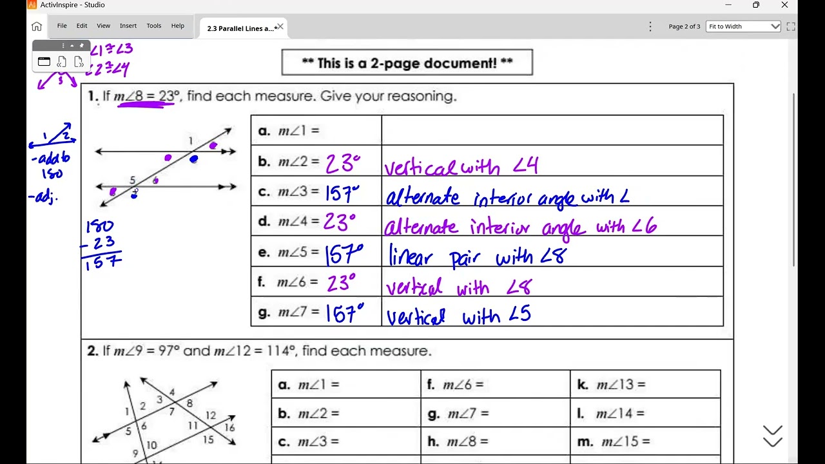This screenshot has height=464, width=825.
Task: Click handwritten '157°' answer for m∠3
Action: 342,193
